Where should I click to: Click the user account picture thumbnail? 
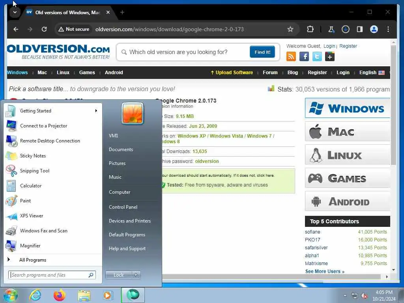(133, 113)
